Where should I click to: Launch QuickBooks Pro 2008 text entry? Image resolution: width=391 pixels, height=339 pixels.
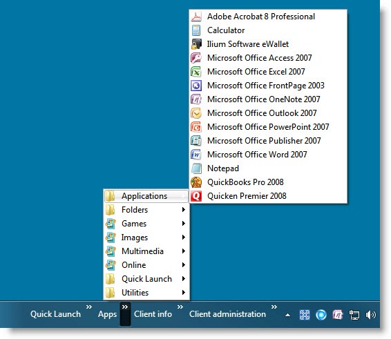click(x=245, y=182)
